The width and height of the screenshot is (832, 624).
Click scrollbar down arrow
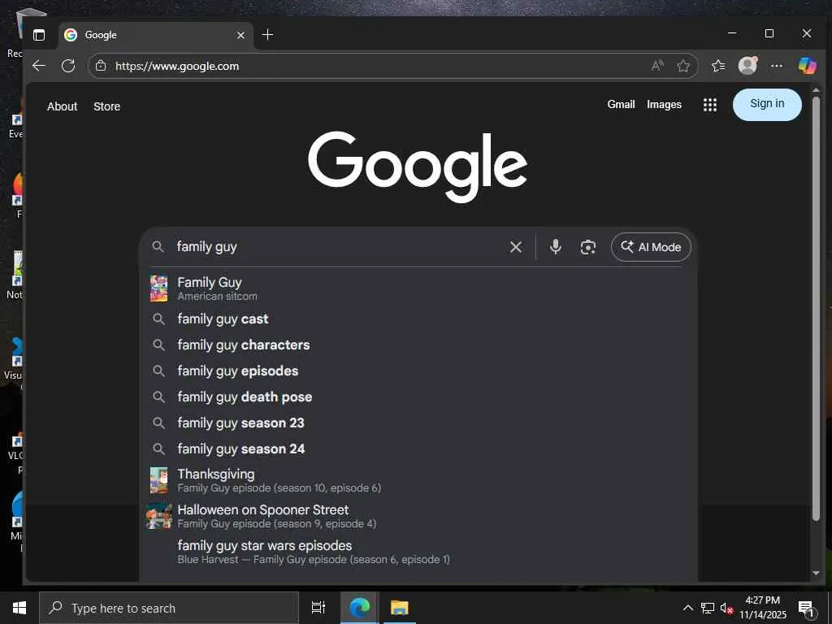click(816, 573)
